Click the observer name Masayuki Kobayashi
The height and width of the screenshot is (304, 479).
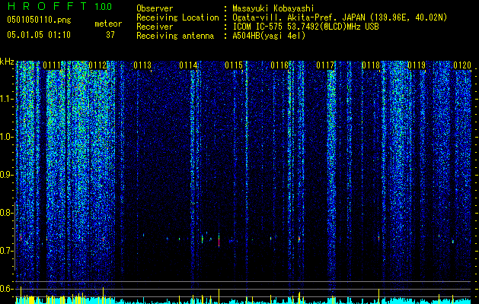click(x=273, y=8)
